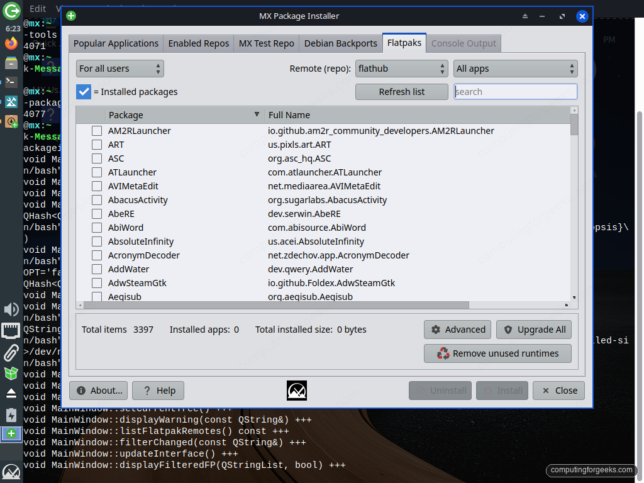
Task: Select the net.mediaarea.AVIMetaEdit full name
Action: 324,186
